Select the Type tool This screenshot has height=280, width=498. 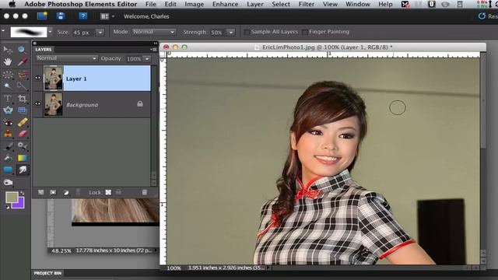click(8, 99)
